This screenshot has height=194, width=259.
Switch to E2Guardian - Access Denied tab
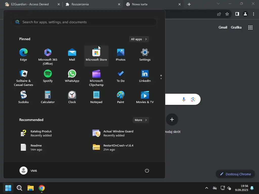click(x=30, y=4)
